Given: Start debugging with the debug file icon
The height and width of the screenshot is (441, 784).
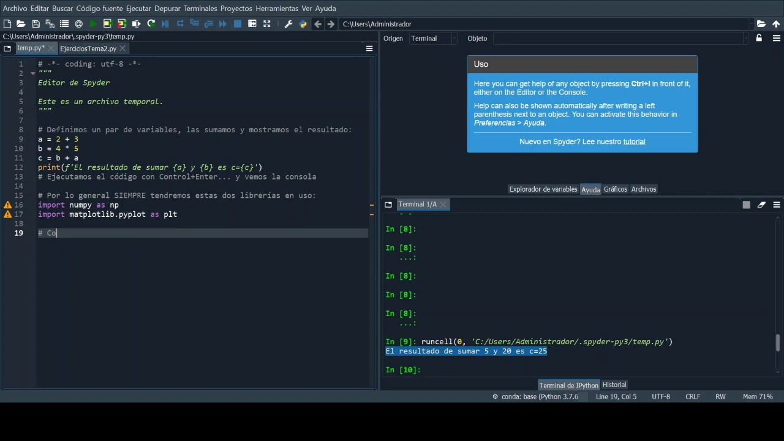Looking at the screenshot, I should [x=165, y=24].
